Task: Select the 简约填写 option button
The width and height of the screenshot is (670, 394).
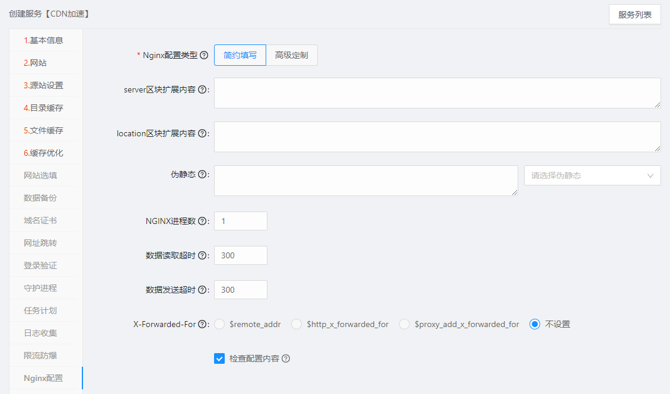Action: (x=240, y=55)
